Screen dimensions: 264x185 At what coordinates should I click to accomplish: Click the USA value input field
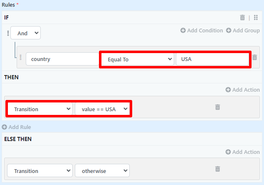(212, 59)
